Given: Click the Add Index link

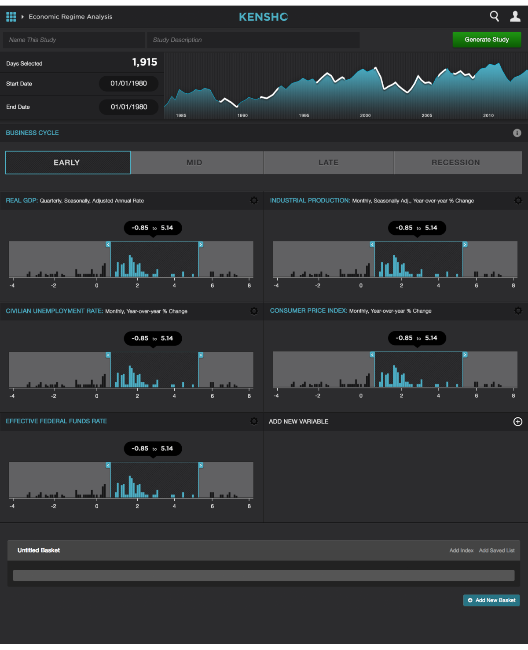Looking at the screenshot, I should [x=461, y=550].
